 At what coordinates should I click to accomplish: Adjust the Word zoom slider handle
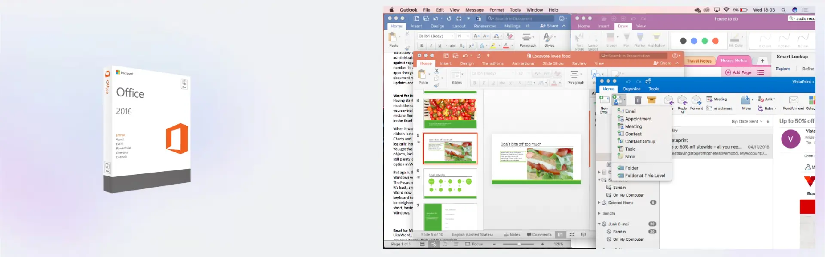coord(519,244)
